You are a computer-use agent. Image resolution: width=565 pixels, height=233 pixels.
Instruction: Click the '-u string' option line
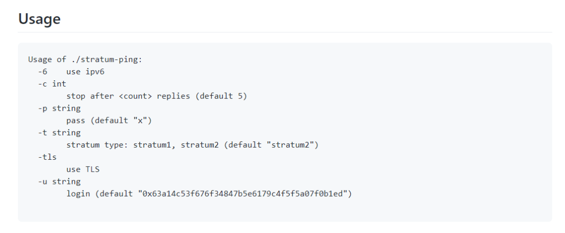pyautogui.click(x=59, y=182)
